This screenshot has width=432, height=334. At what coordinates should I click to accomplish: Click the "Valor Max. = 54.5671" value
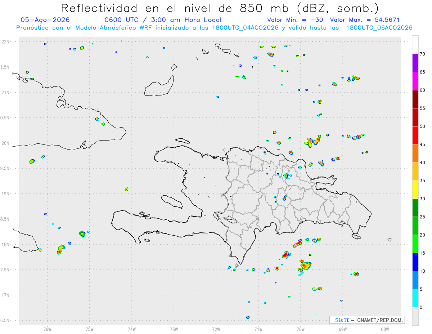(365, 20)
